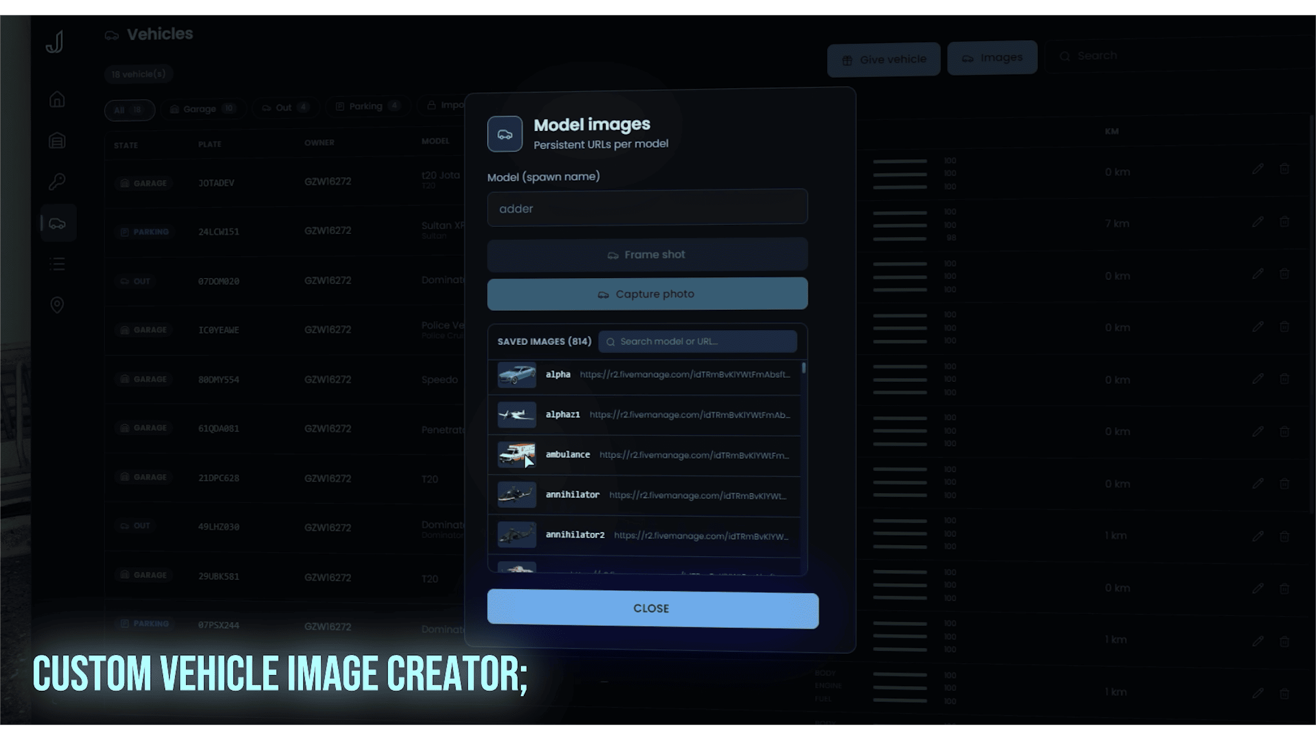Click the PLATE column header
This screenshot has height=740, width=1316.
(x=210, y=144)
